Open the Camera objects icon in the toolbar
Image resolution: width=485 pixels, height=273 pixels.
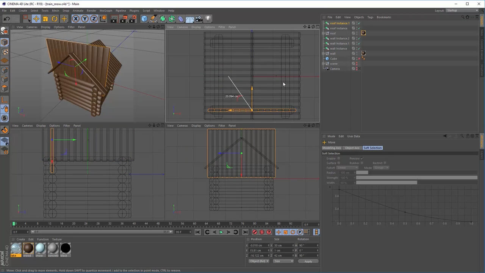click(x=199, y=19)
